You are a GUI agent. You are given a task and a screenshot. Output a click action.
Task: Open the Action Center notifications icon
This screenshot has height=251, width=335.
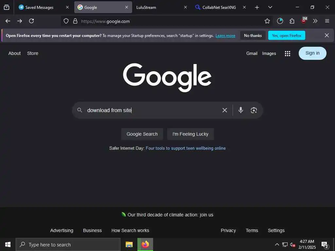click(325, 245)
